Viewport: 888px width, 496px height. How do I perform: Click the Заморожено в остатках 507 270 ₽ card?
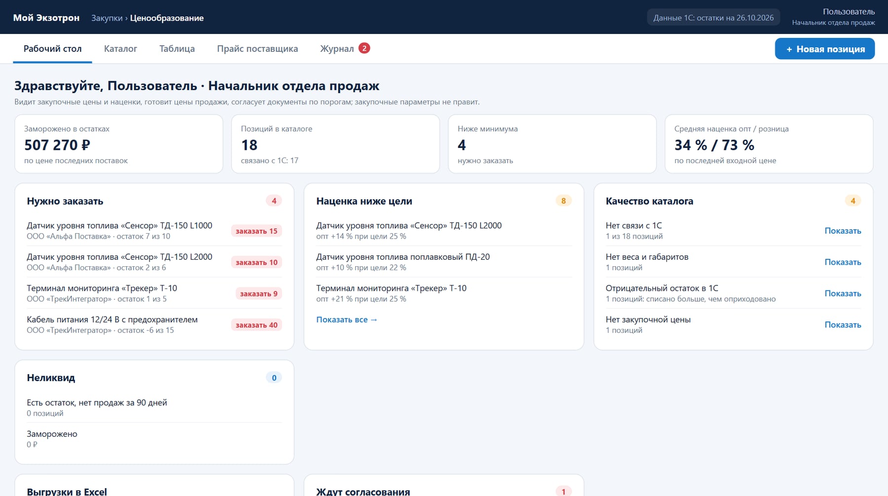point(119,144)
